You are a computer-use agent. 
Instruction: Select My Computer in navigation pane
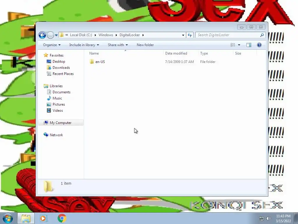61,123
